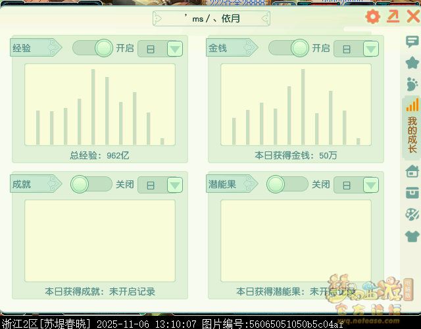Screen dimensions: 421x329
Task: Expand the 成就 period dropdown
Action: tap(174, 186)
